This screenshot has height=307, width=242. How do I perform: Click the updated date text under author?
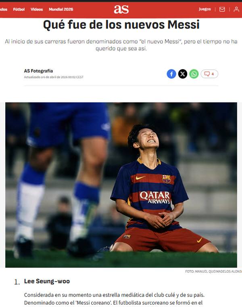pos(54,77)
